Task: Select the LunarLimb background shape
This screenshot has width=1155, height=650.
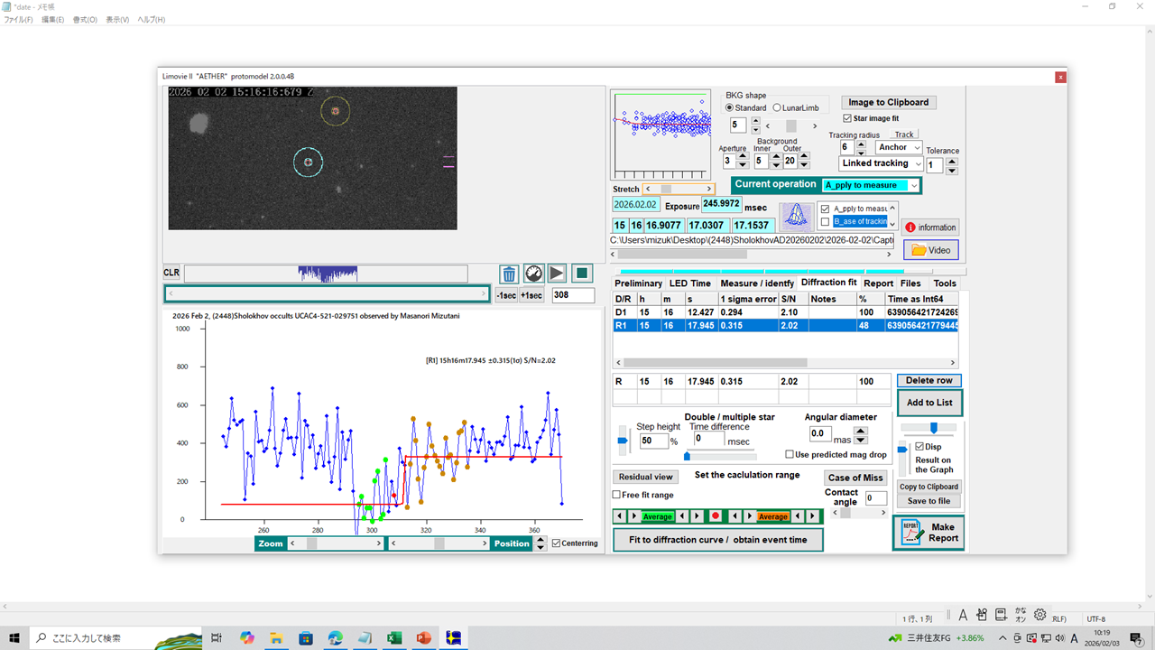Action: 778,108
